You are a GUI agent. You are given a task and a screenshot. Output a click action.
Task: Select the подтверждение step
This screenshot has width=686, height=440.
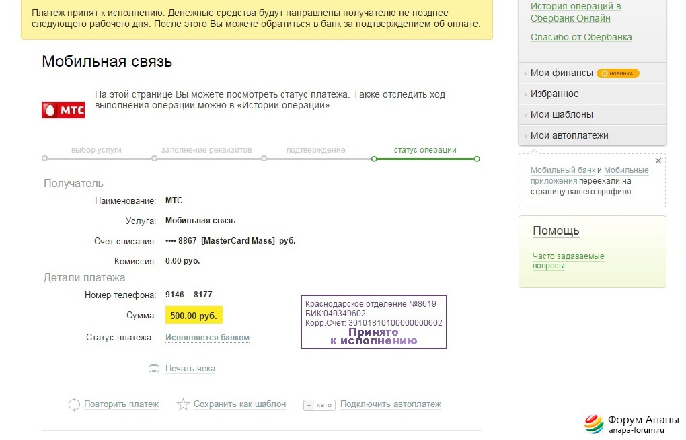(316, 150)
